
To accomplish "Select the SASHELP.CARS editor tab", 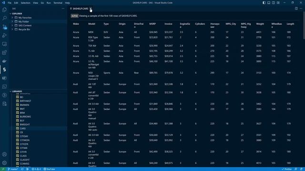I will [x=80, y=9].
